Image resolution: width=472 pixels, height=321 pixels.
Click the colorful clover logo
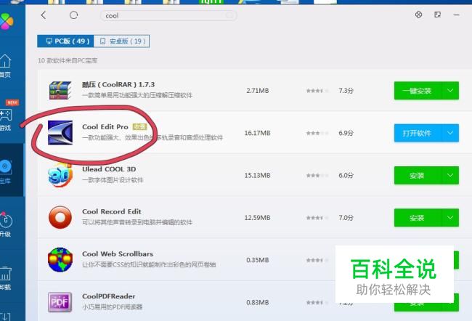coord(6,21)
